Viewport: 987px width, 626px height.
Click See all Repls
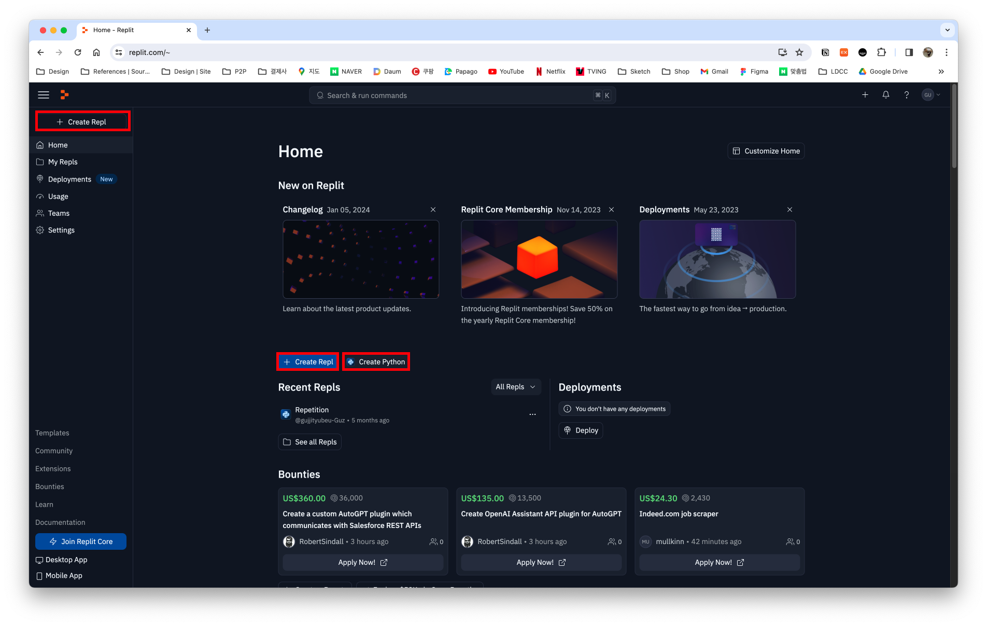point(310,442)
